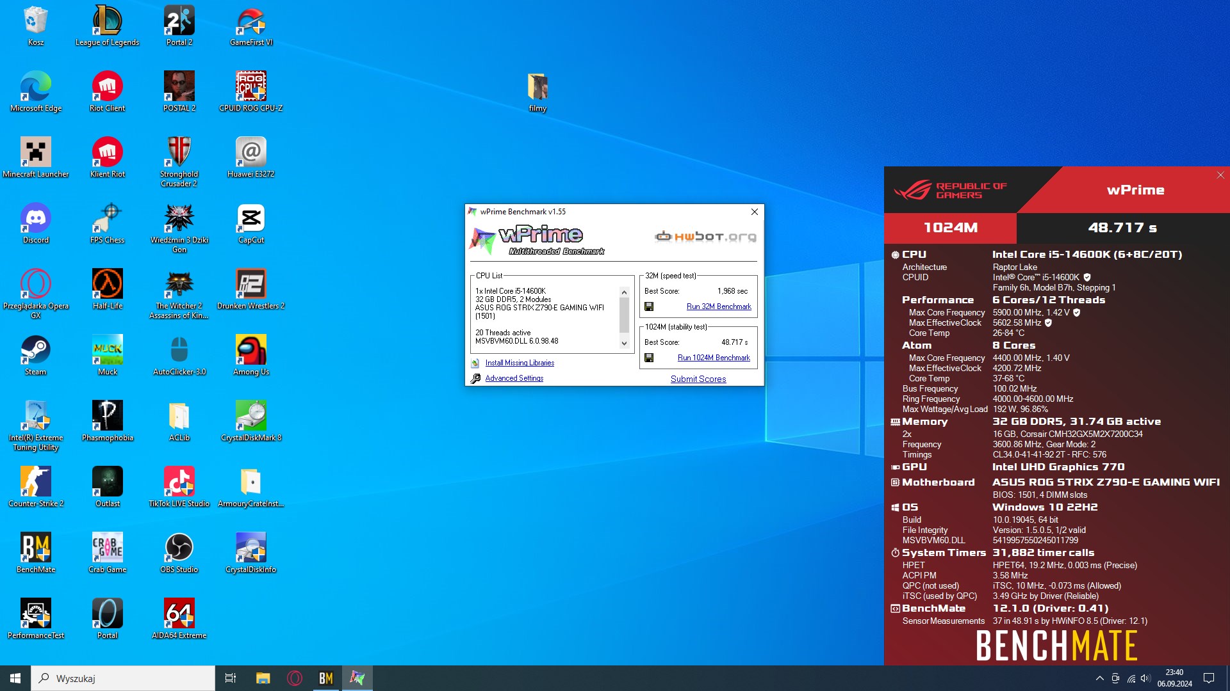Click the Submit Scores link
The width and height of the screenshot is (1230, 691).
[x=698, y=379]
